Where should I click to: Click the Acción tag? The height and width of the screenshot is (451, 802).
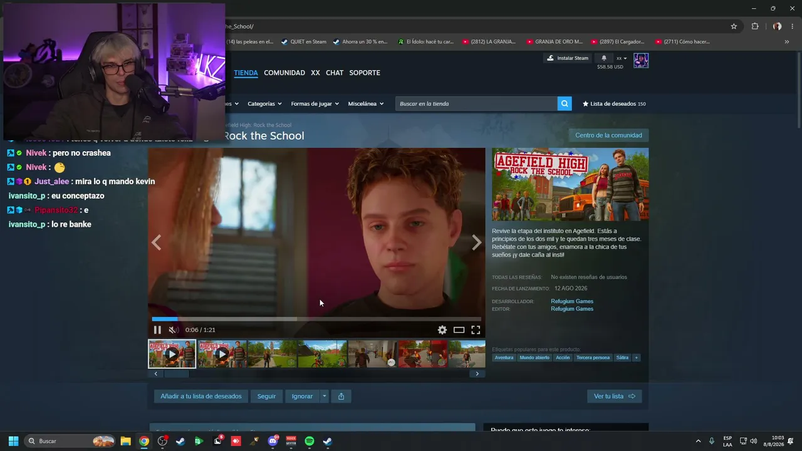click(563, 358)
